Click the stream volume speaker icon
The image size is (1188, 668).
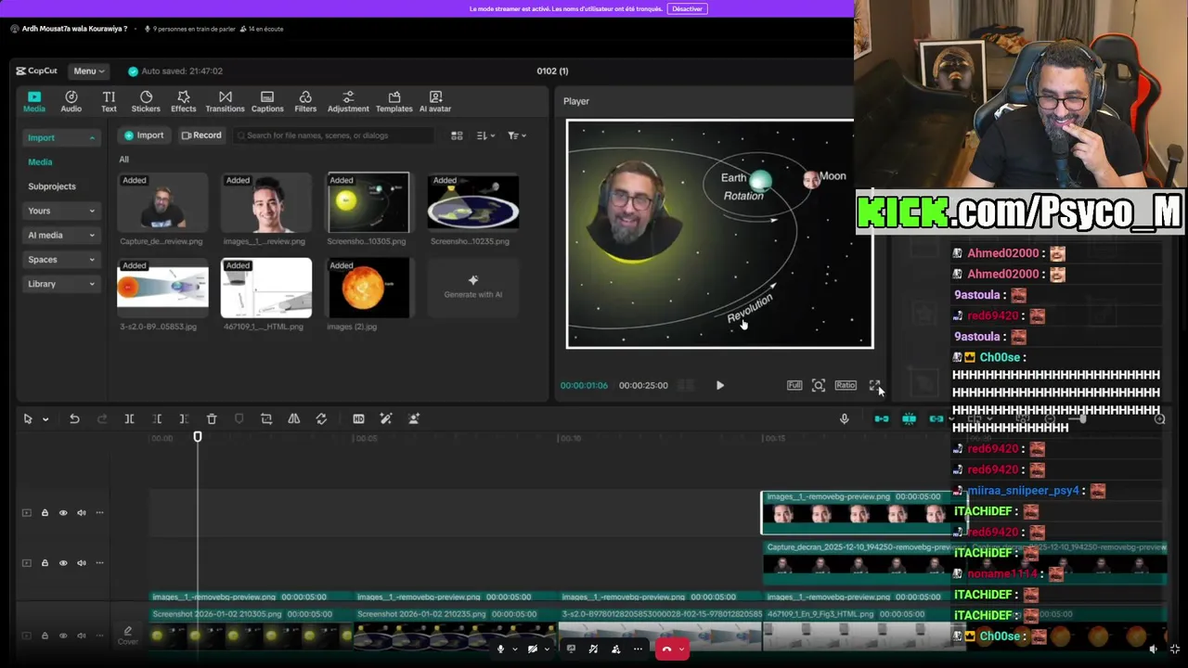tap(1154, 649)
